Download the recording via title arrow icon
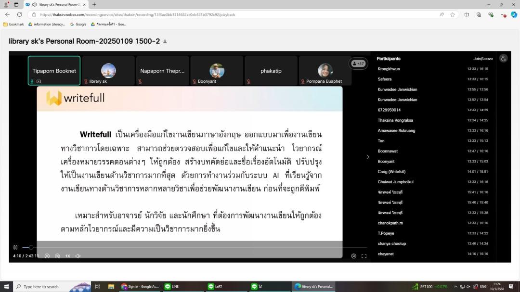The image size is (520, 292). click(x=165, y=41)
